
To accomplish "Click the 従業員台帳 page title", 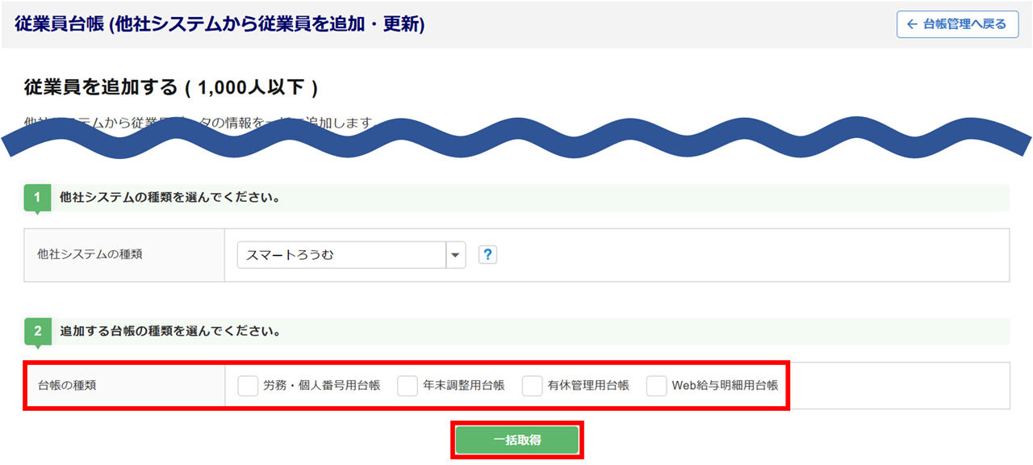I will [220, 24].
